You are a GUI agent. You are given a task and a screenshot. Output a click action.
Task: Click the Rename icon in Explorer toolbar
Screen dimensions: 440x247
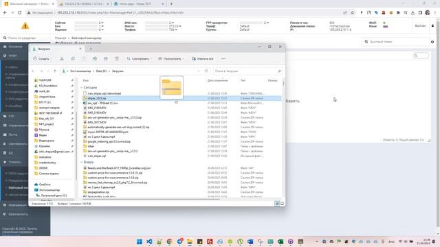click(95, 58)
